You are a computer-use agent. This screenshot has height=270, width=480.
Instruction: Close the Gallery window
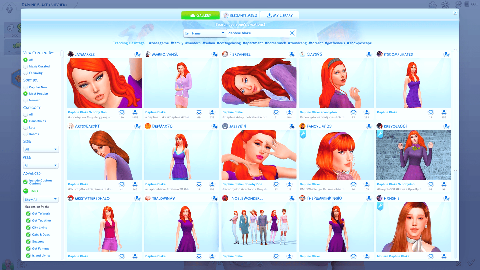[x=455, y=13]
